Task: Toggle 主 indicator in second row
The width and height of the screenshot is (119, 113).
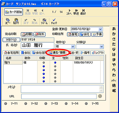Action: point(55,66)
